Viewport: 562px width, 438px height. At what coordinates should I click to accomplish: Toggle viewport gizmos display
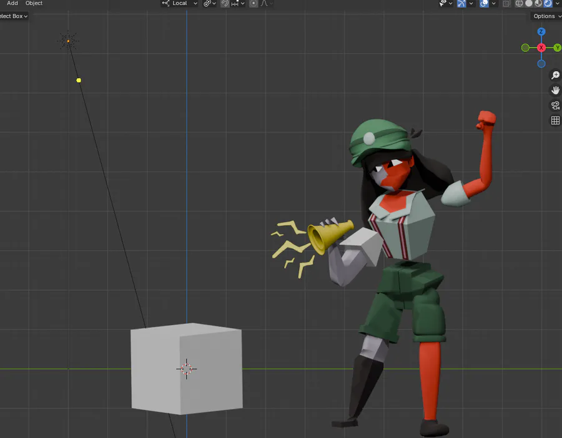(x=461, y=4)
